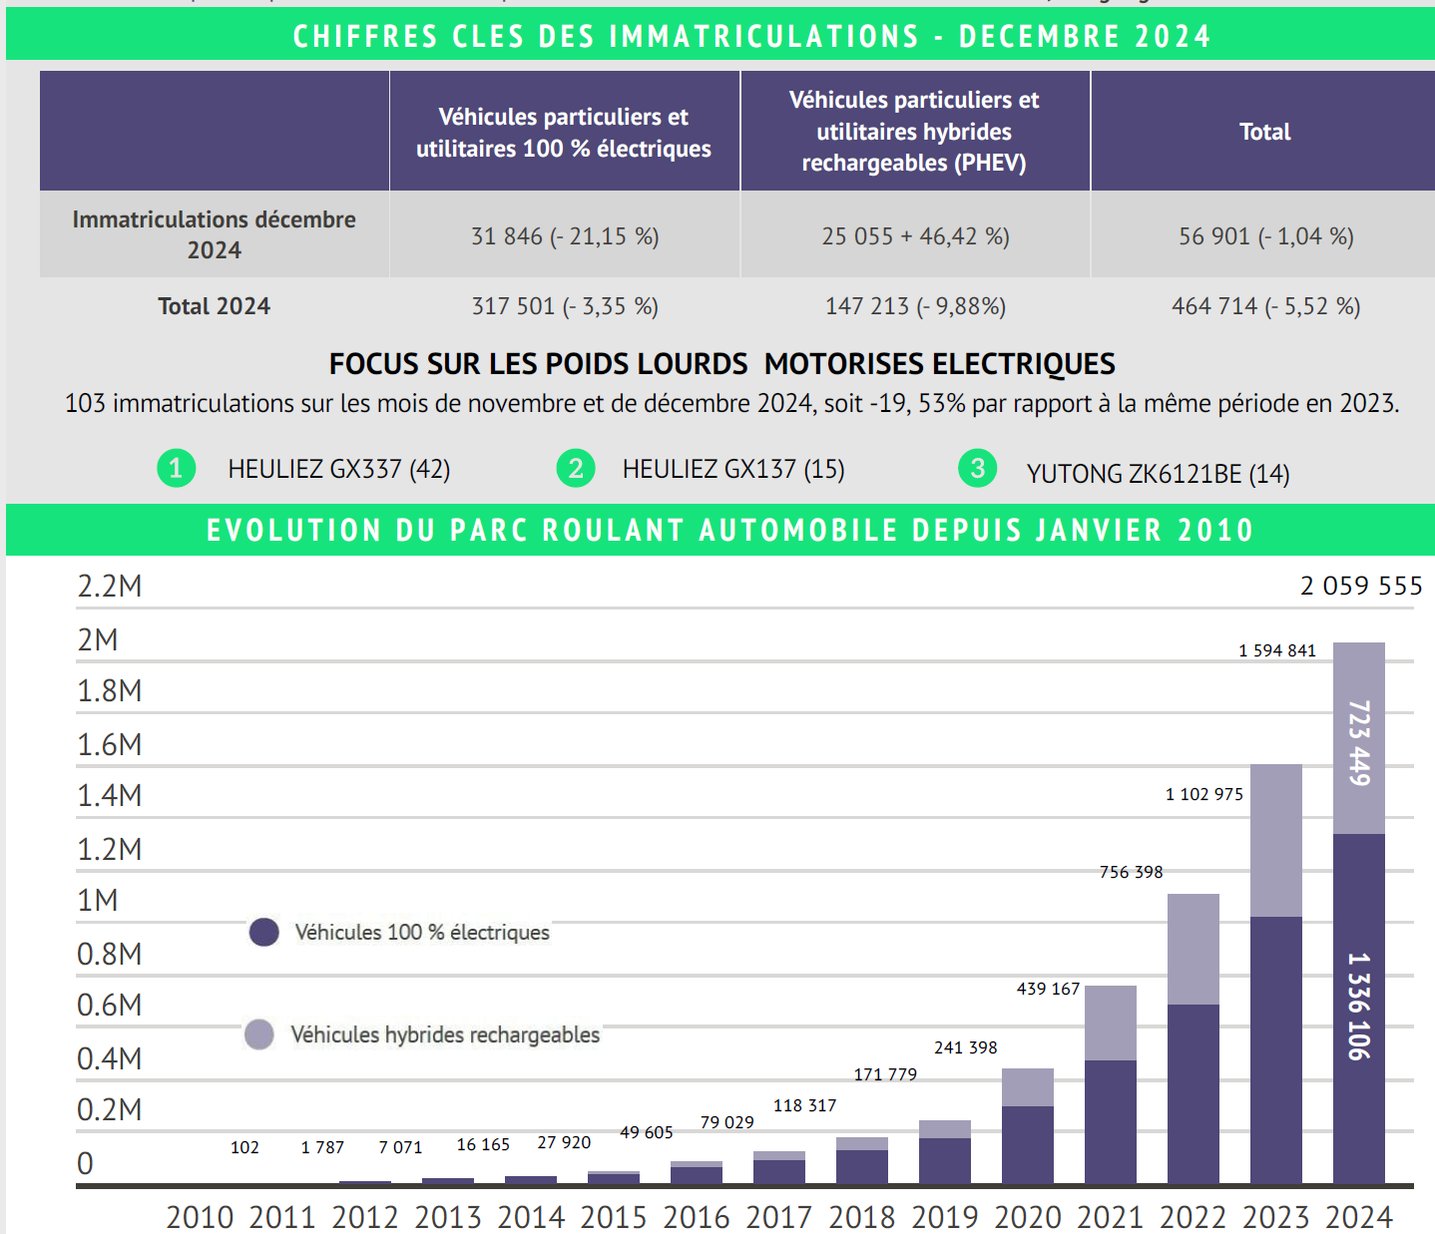The width and height of the screenshot is (1435, 1234).
Task: Click the 2.2M y-axis label
Action: [110, 586]
